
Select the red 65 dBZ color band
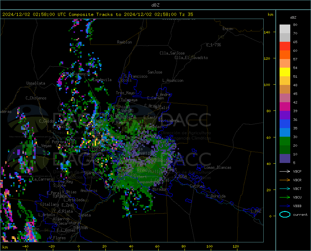(285, 46)
